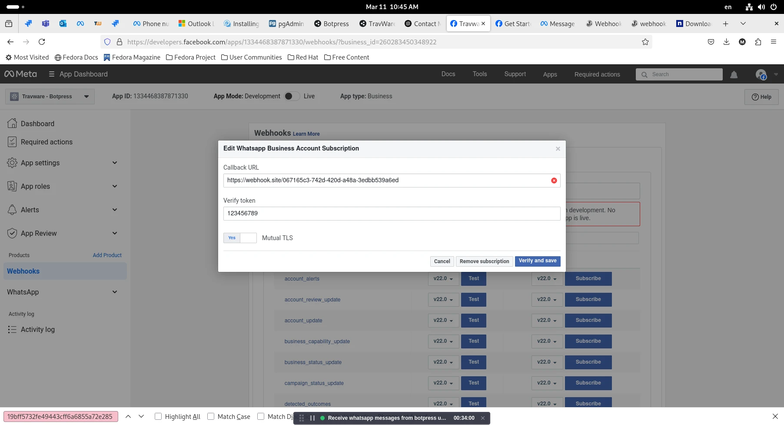This screenshot has width=784, height=425.
Task: Pause the screen recording
Action: [x=312, y=418]
